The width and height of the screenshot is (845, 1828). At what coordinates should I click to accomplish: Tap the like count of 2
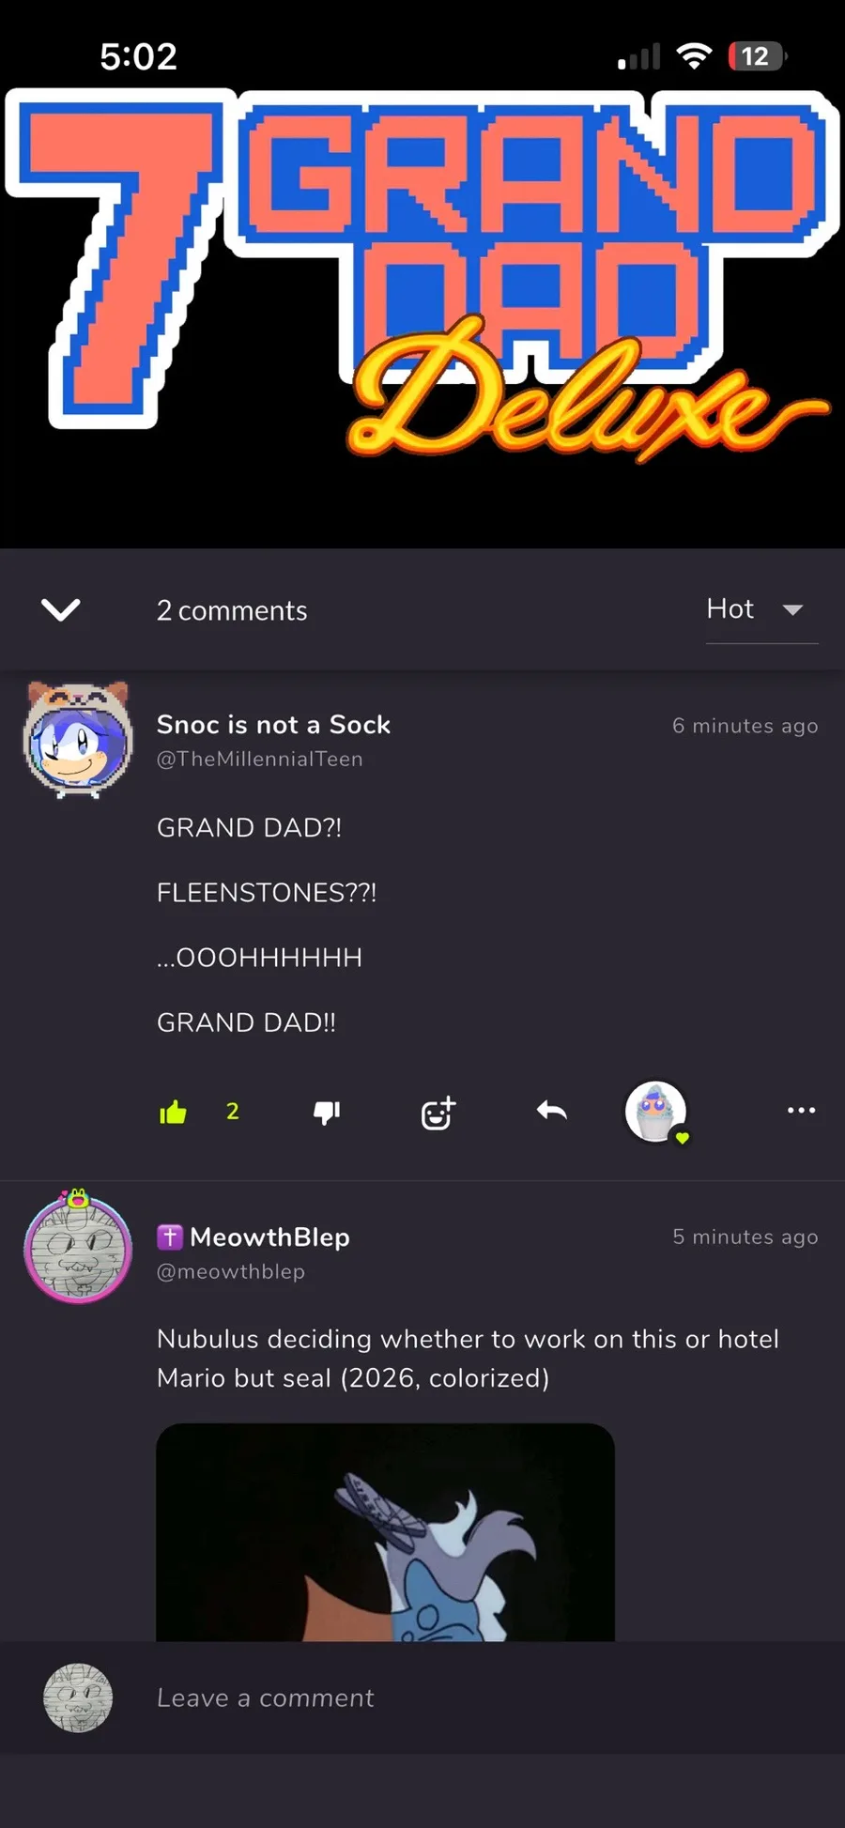click(233, 1112)
